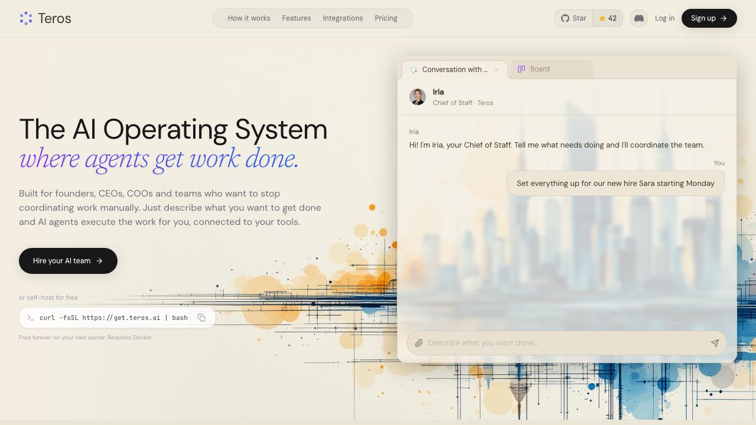756x425 pixels.
Task: Click the You sender label
Action: click(719, 163)
